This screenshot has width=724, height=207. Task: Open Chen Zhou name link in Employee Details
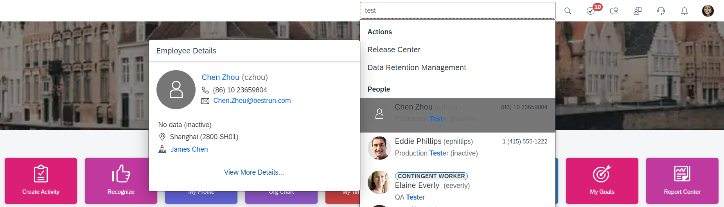pyautogui.click(x=220, y=77)
